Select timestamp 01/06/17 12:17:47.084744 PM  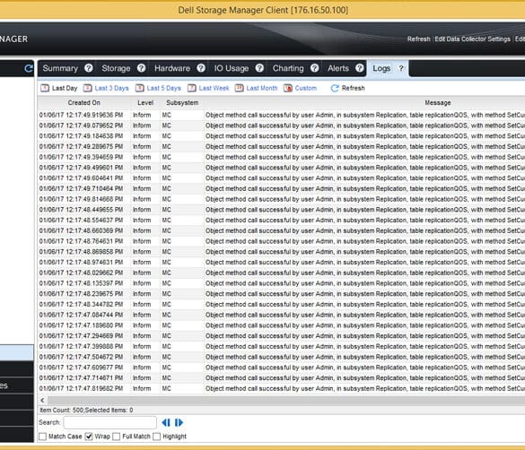pos(81,315)
